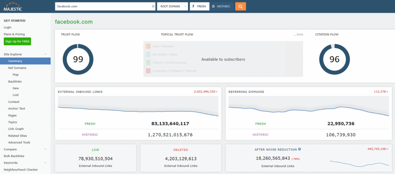395x174 pixels.
Task: Open Link Graph in the sidebar
Action: [16, 129]
